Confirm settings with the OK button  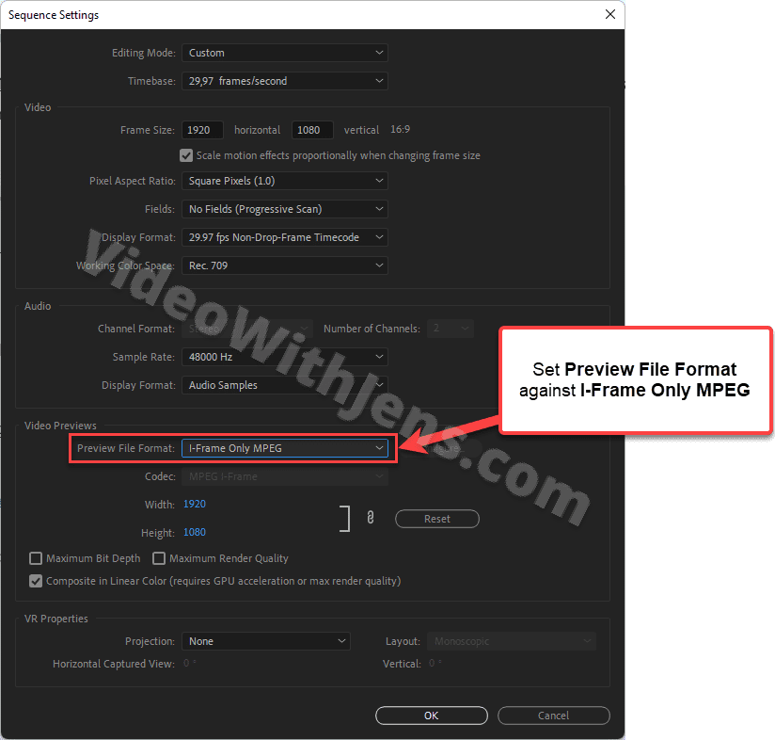point(431,715)
